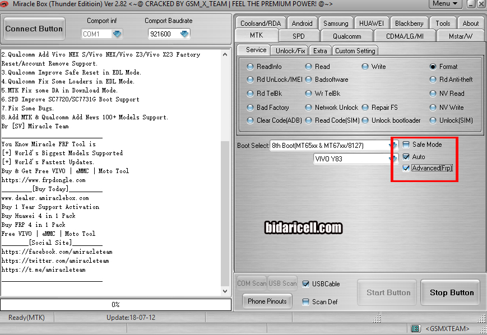487x335 pixels.
Task: Select the NV Read radio option
Action: [447, 94]
